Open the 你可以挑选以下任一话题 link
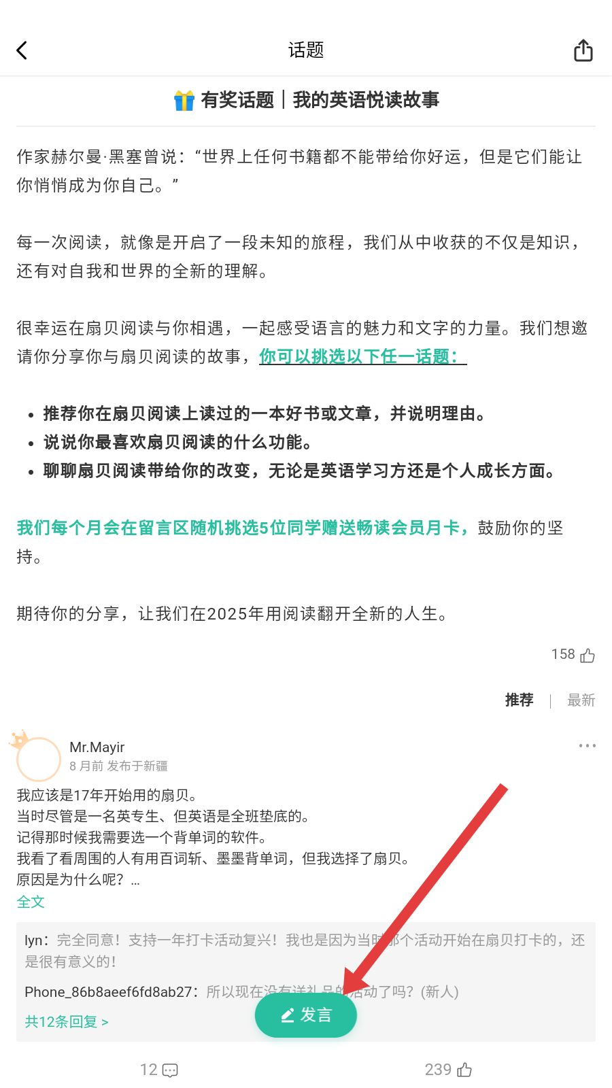Screen dimensions: 612x1088 point(362,356)
